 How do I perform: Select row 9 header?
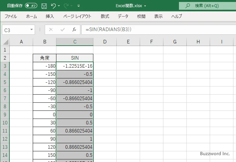click(x=5, y=115)
